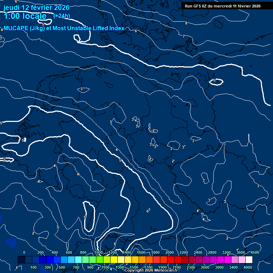The height and width of the screenshot is (273, 273).
Task: Select the cyan swatch near 700 legend label
Action: pyautogui.click(x=78, y=260)
